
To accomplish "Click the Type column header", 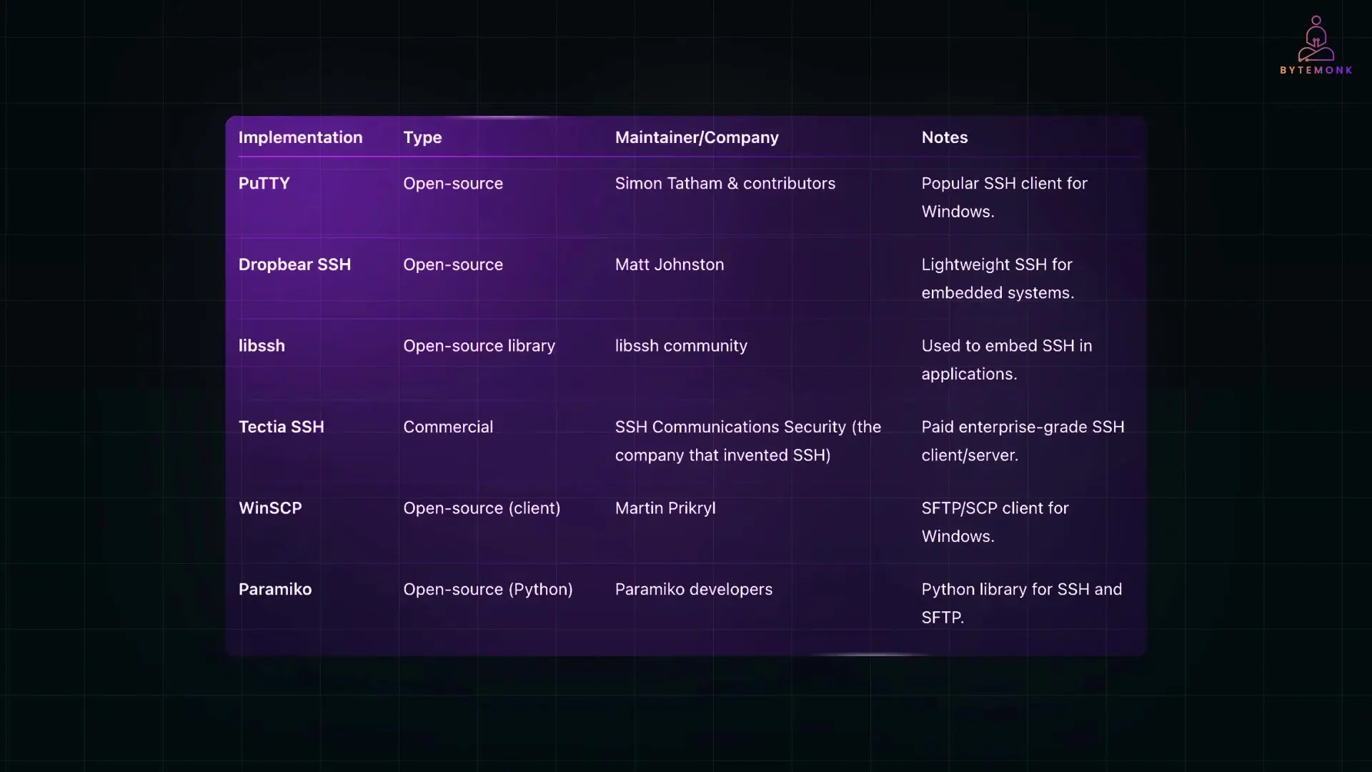I will (x=422, y=137).
